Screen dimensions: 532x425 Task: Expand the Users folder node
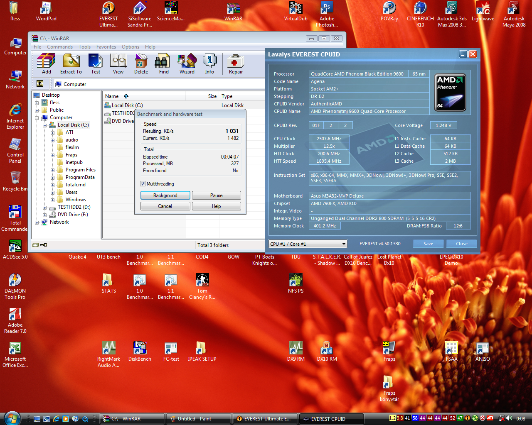(x=53, y=192)
